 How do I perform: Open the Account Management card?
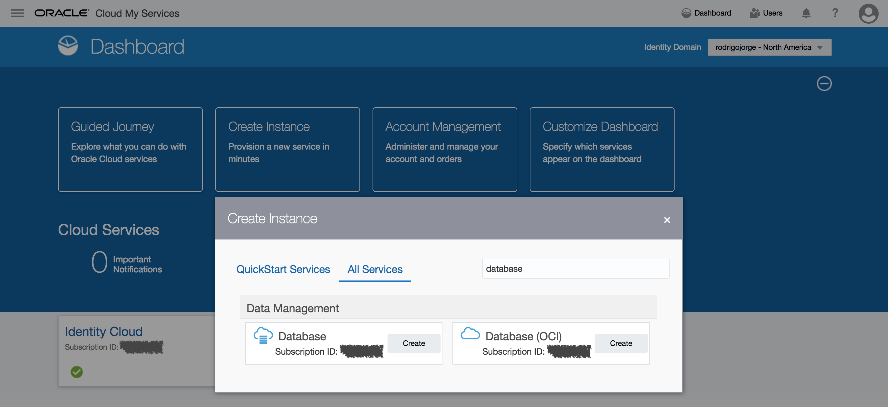[x=445, y=150]
